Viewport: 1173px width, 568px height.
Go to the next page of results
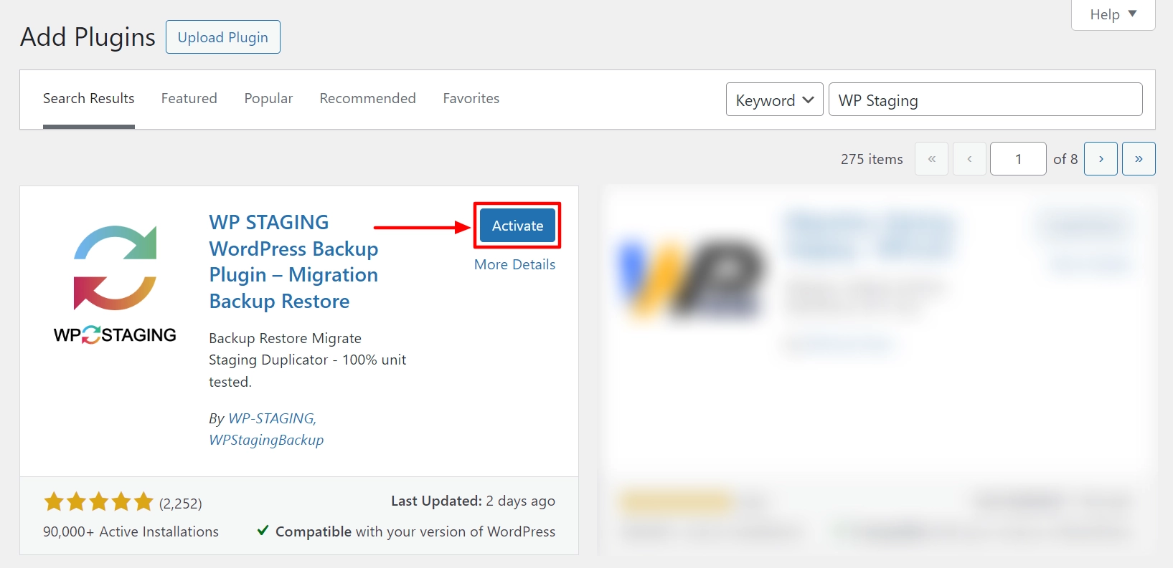[1101, 159]
